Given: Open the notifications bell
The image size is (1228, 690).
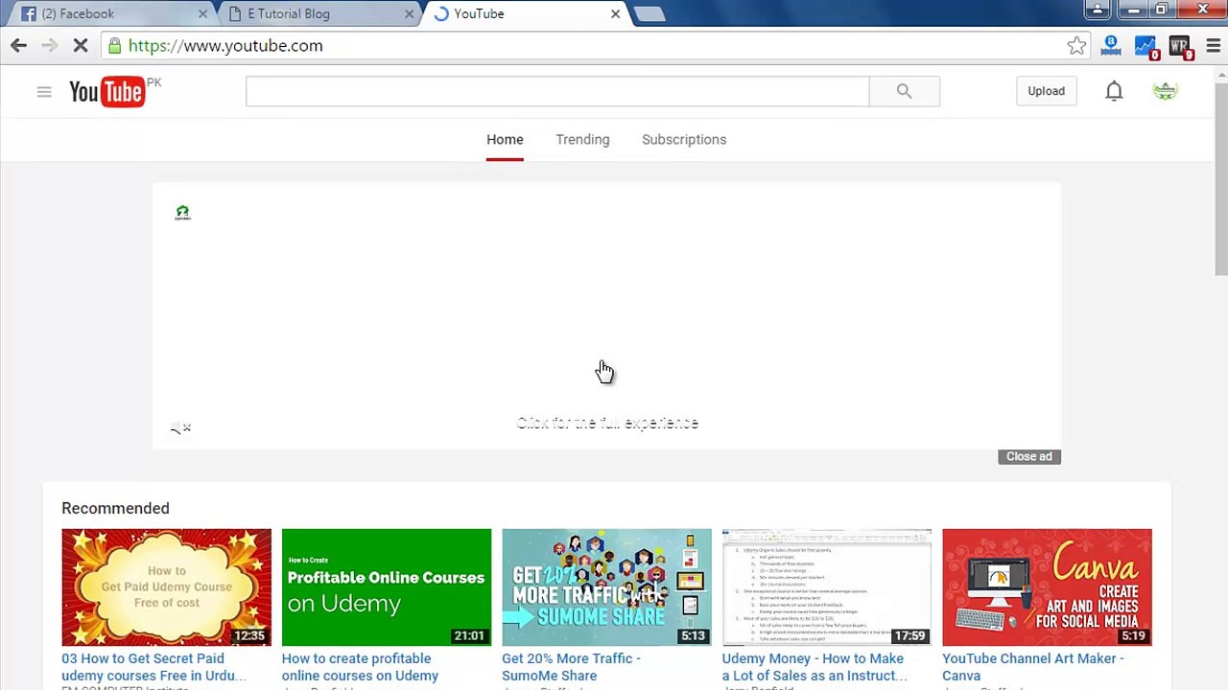Looking at the screenshot, I should click(x=1114, y=91).
